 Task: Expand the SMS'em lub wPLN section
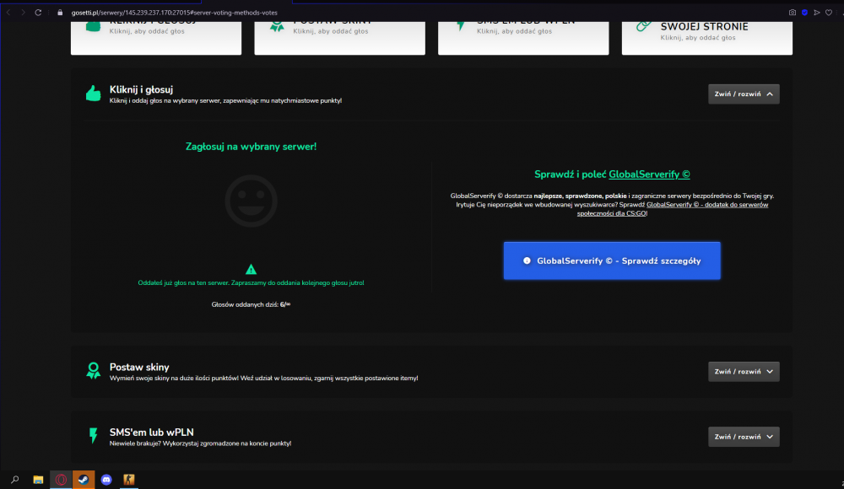pos(744,436)
